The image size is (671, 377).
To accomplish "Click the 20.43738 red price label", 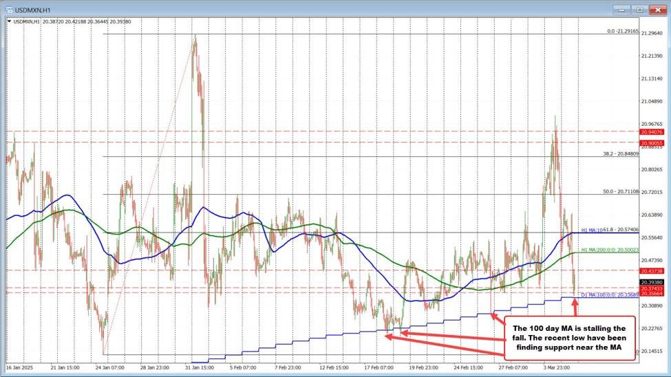I will tap(650, 271).
